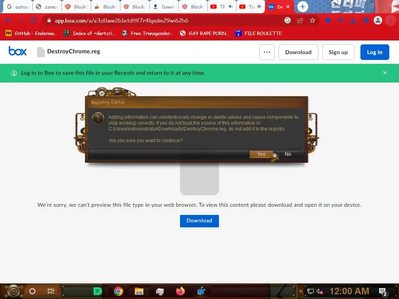This screenshot has width=399, height=299.
Task: Mute audio on the YouTube 'TP' tab
Action: point(231,7)
